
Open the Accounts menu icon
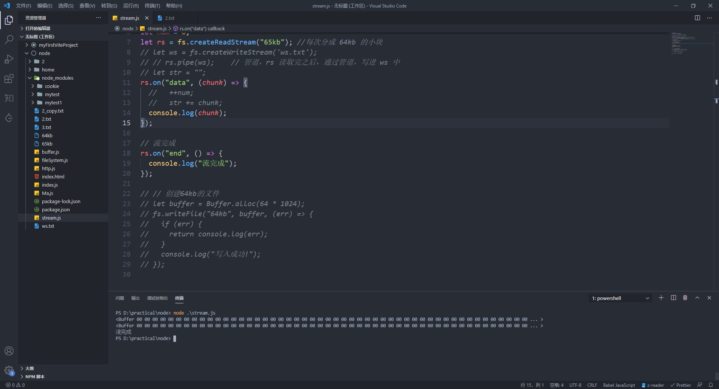coord(9,351)
